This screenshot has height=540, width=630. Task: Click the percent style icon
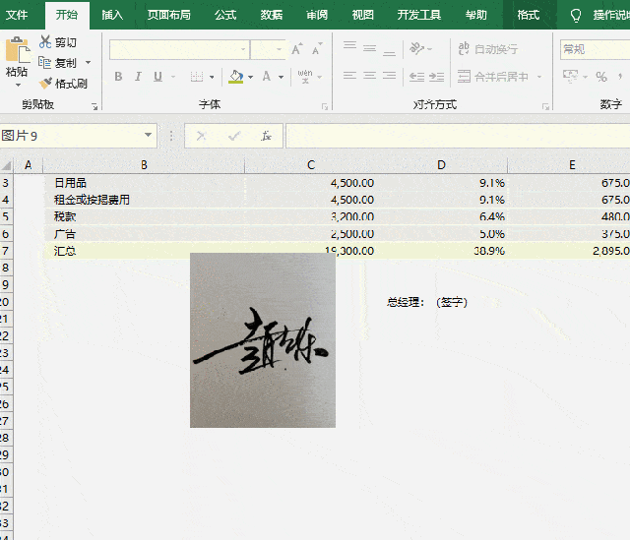[x=601, y=77]
